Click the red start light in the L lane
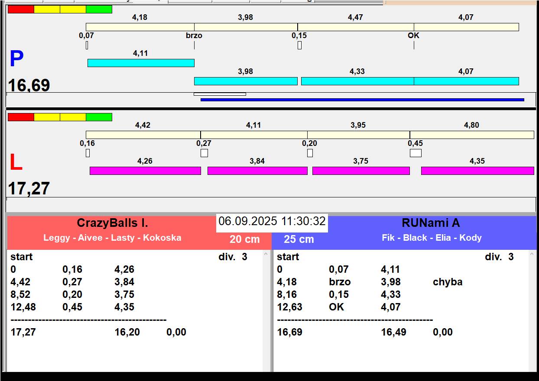This screenshot has width=539, height=381. [x=21, y=117]
